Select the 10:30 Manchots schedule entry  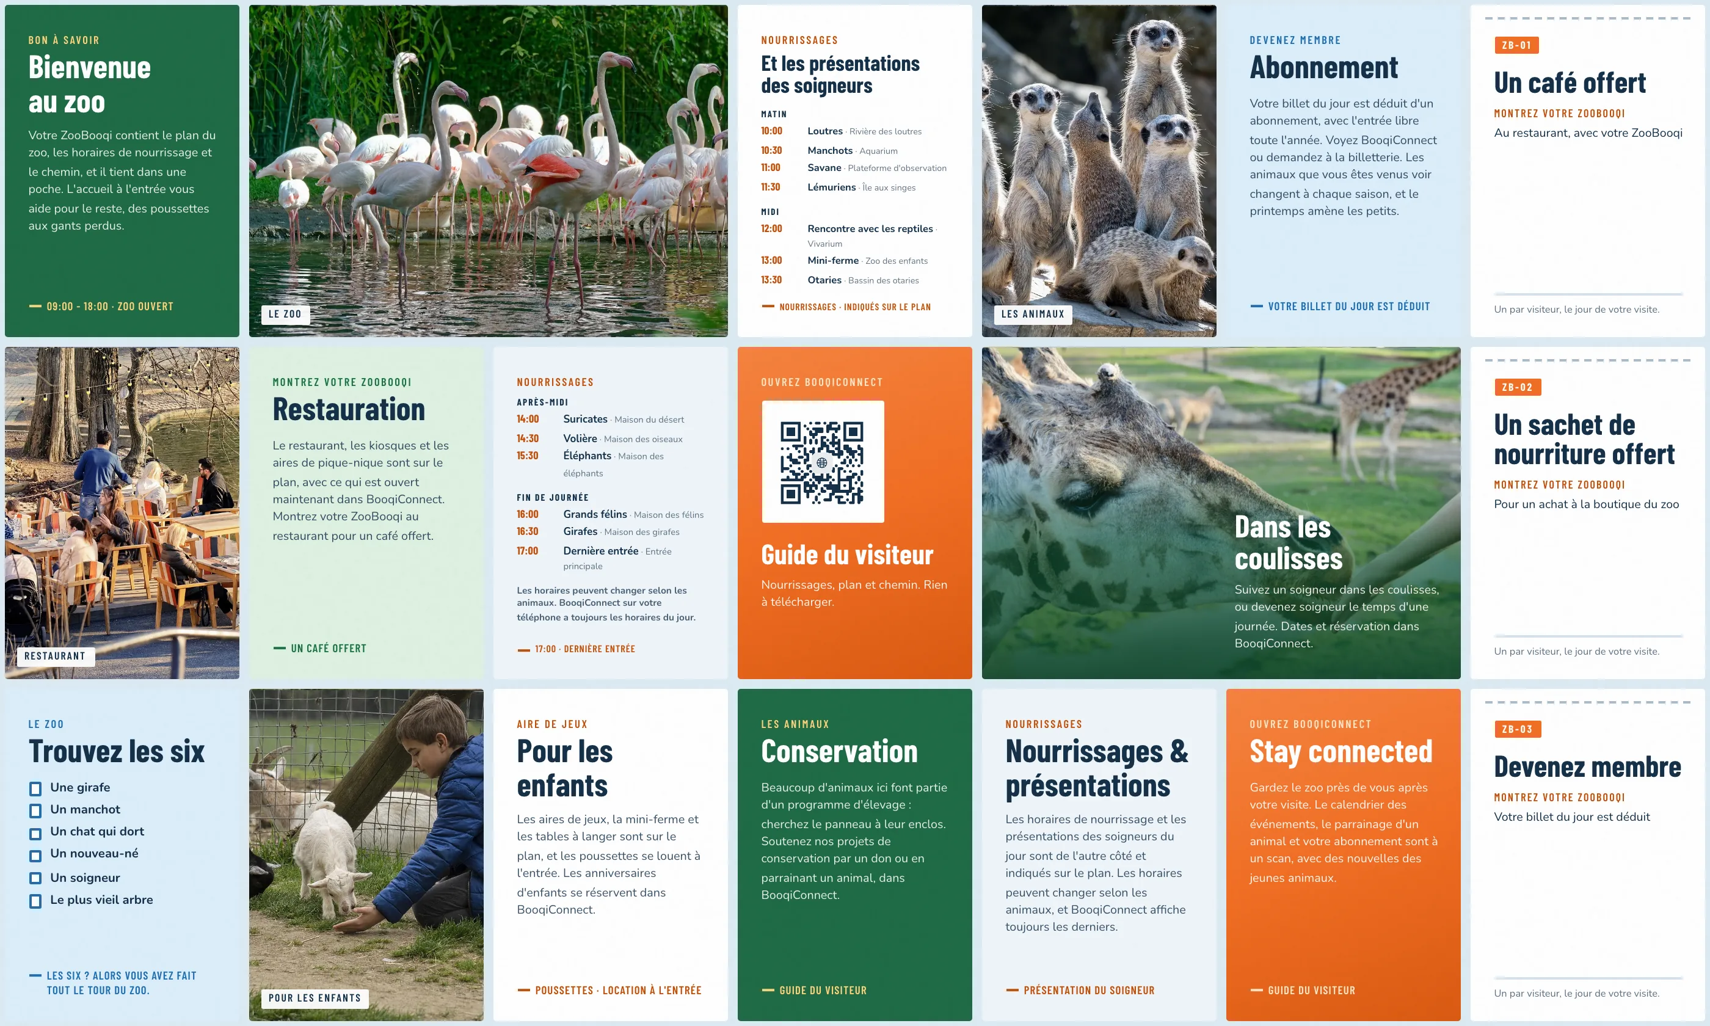tap(854, 151)
